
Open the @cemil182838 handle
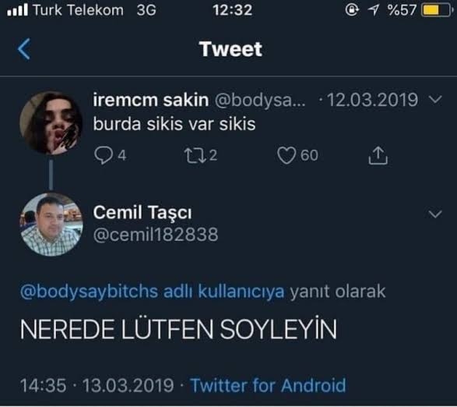pos(156,235)
